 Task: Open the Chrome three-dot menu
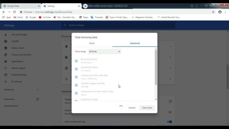click(225, 12)
